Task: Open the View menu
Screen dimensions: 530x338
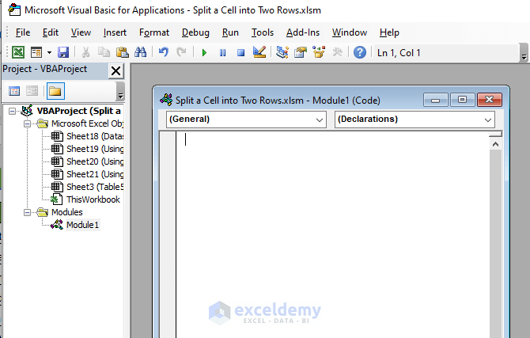Action: coord(81,32)
